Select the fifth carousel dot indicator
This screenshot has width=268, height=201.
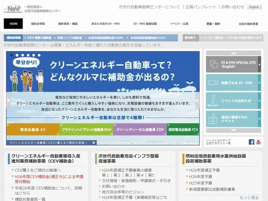pos(33,55)
